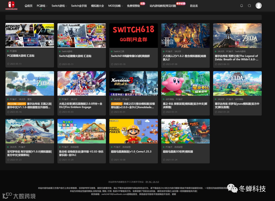Image resolution: width=275 pixels, height=201 pixels.
Task: Click category tags on 八方旅人2 card
Action: [173, 51]
